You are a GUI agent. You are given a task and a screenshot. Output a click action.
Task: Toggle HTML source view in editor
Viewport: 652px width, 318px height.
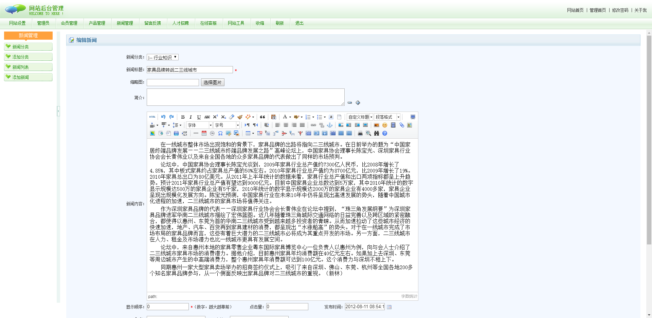[x=152, y=117]
